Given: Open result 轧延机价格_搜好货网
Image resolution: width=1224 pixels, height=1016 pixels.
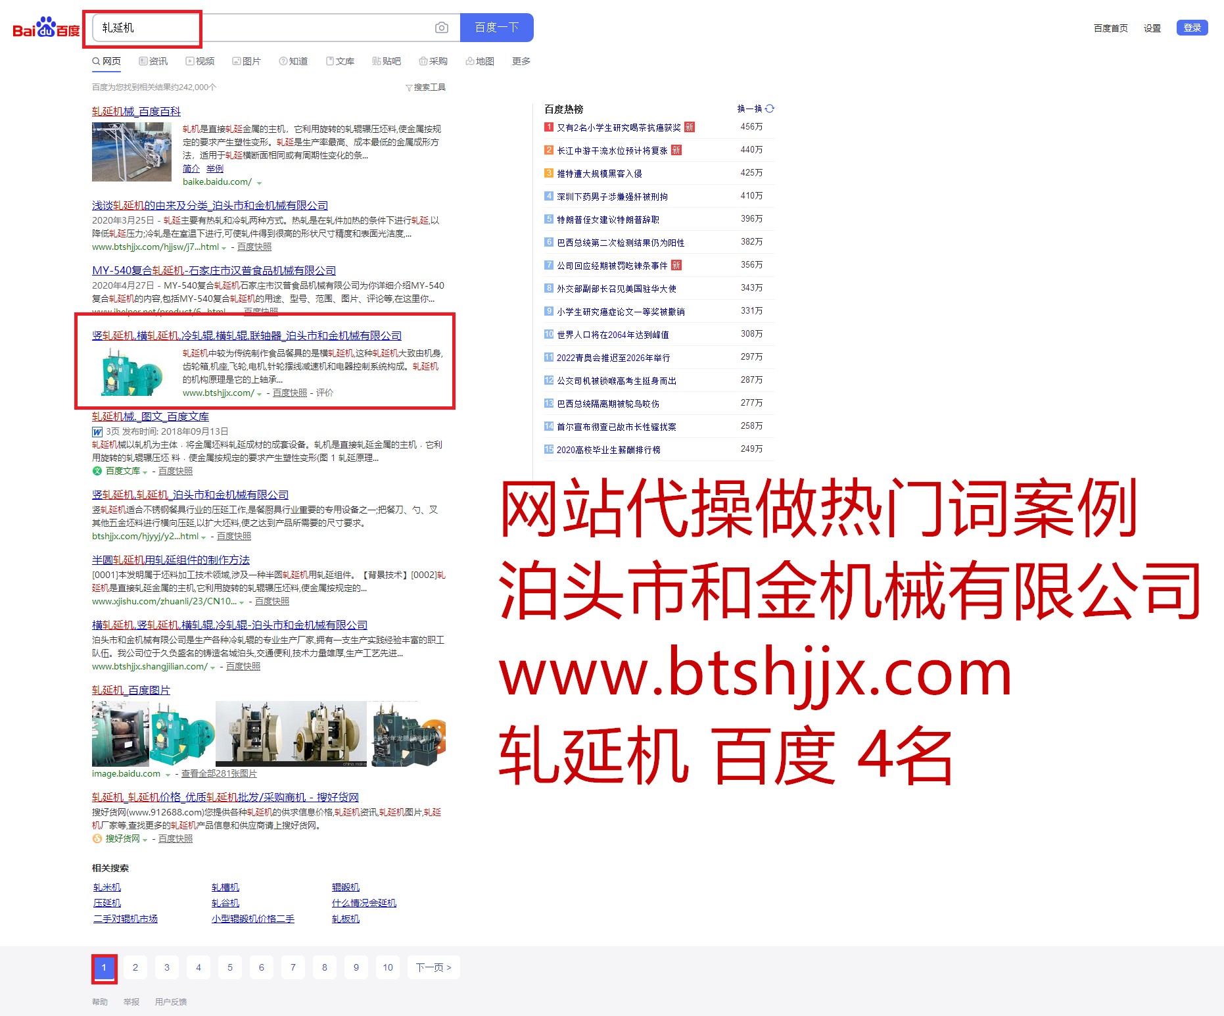Looking at the screenshot, I should (x=225, y=797).
